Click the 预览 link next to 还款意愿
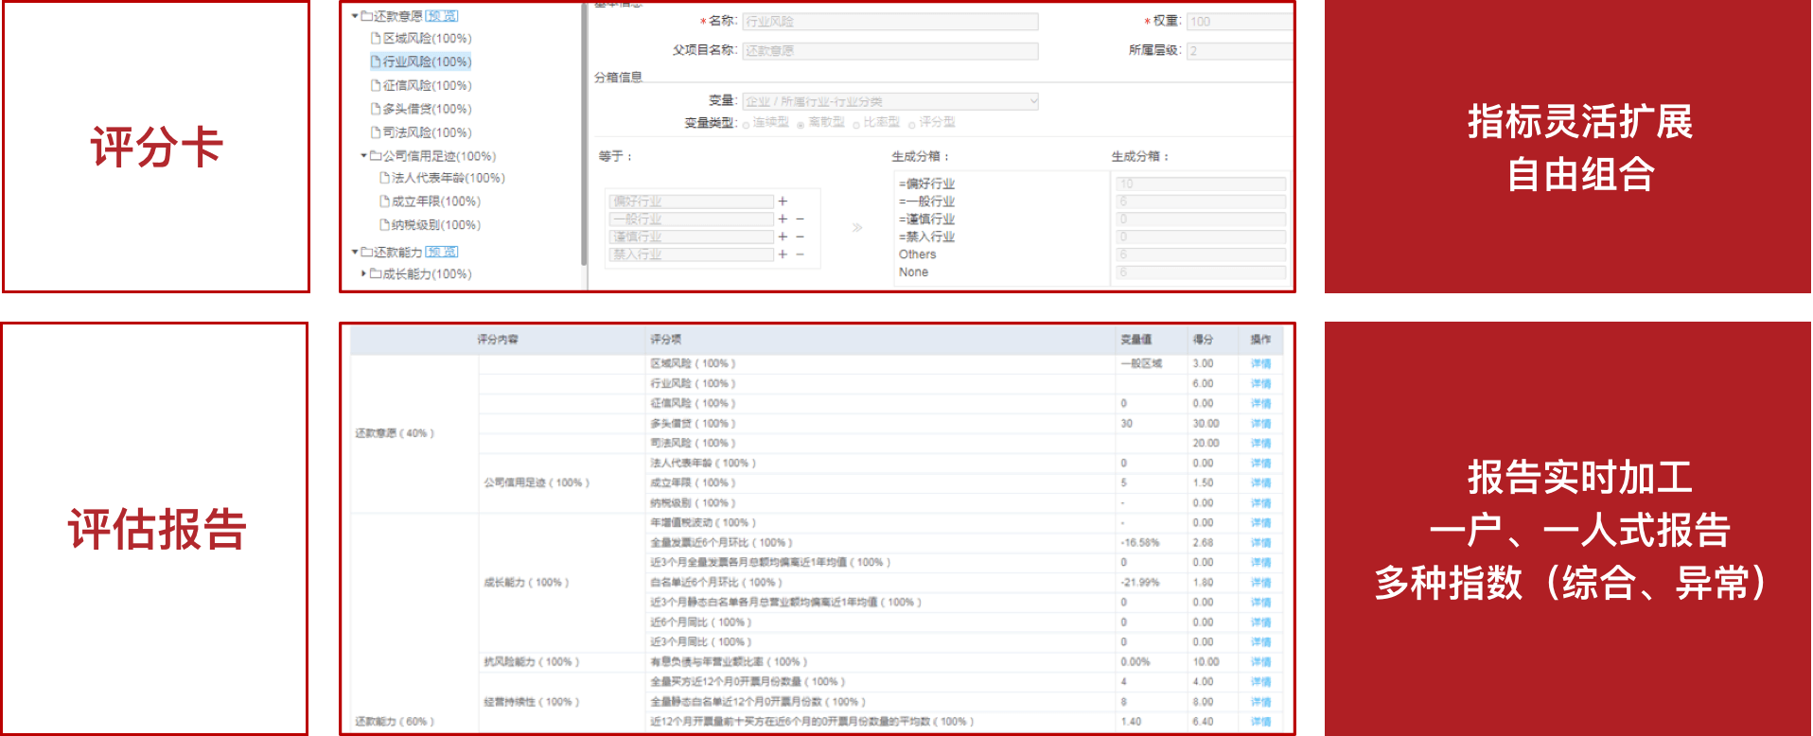Image resolution: width=1813 pixels, height=736 pixels. [442, 16]
